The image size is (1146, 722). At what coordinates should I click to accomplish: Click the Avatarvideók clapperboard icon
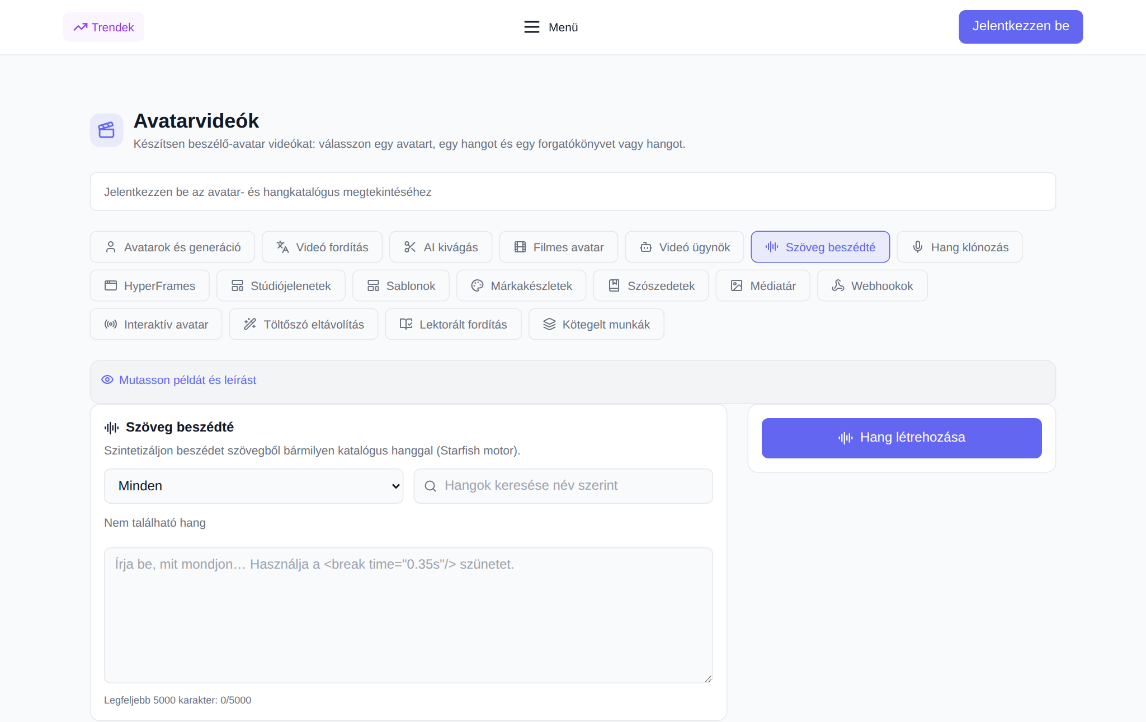click(106, 130)
